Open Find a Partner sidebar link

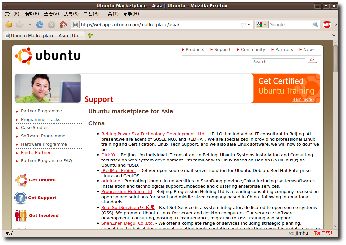(x=36, y=153)
